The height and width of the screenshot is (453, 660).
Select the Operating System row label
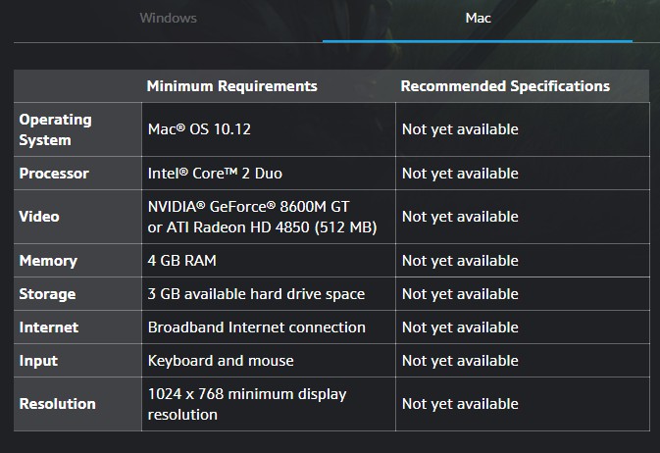[55, 129]
